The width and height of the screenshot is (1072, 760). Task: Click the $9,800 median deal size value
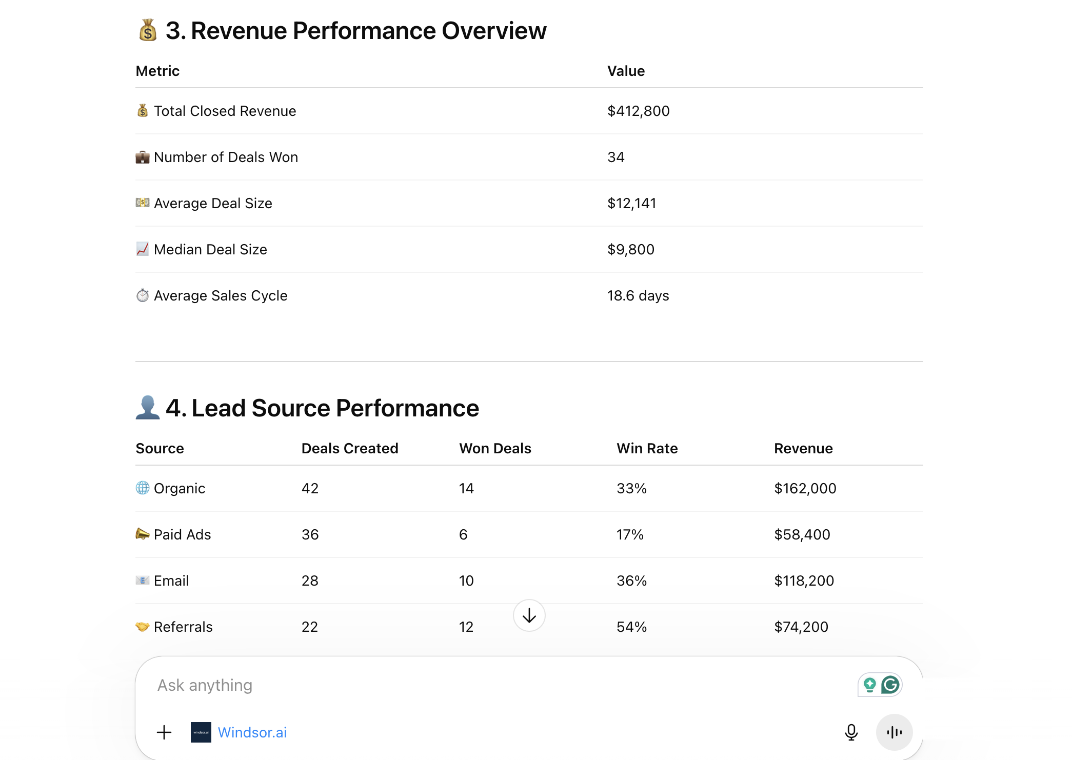tap(630, 249)
